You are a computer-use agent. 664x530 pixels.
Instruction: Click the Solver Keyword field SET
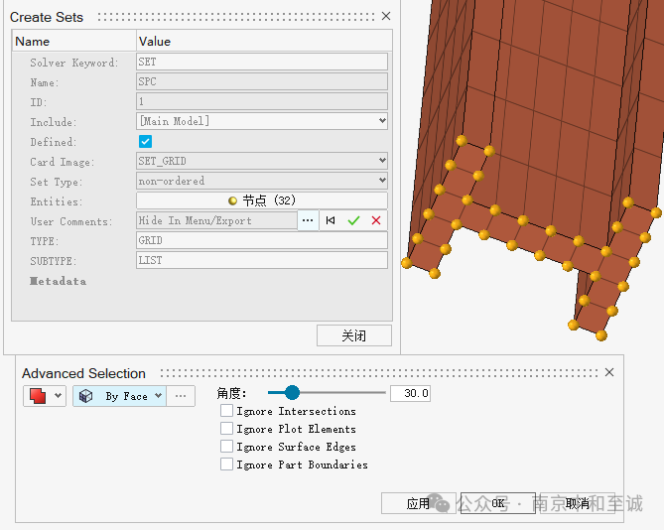262,62
